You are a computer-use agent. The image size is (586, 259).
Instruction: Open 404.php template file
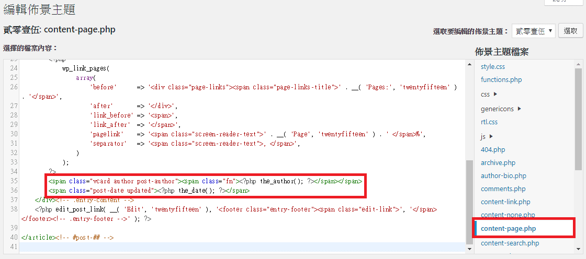click(x=493, y=149)
